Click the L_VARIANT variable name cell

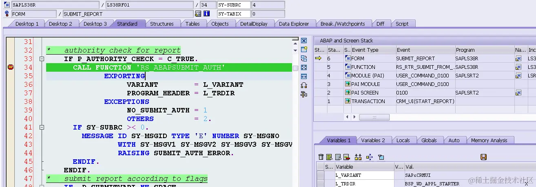click(364, 175)
